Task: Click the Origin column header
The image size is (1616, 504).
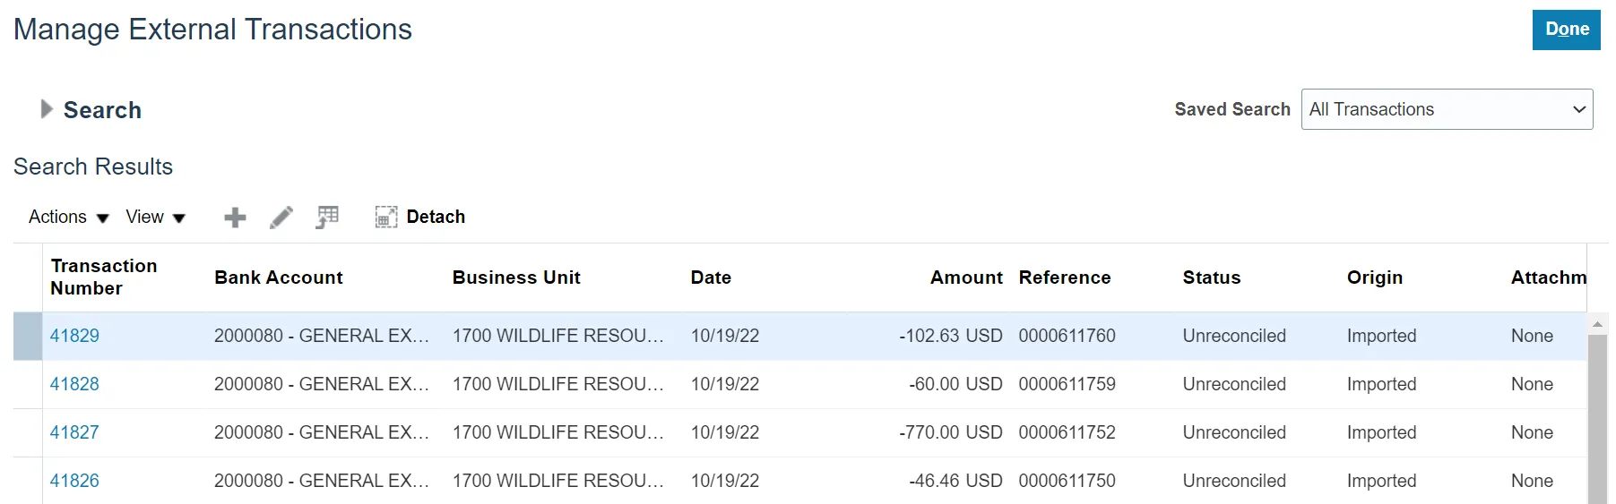Action: click(1375, 278)
